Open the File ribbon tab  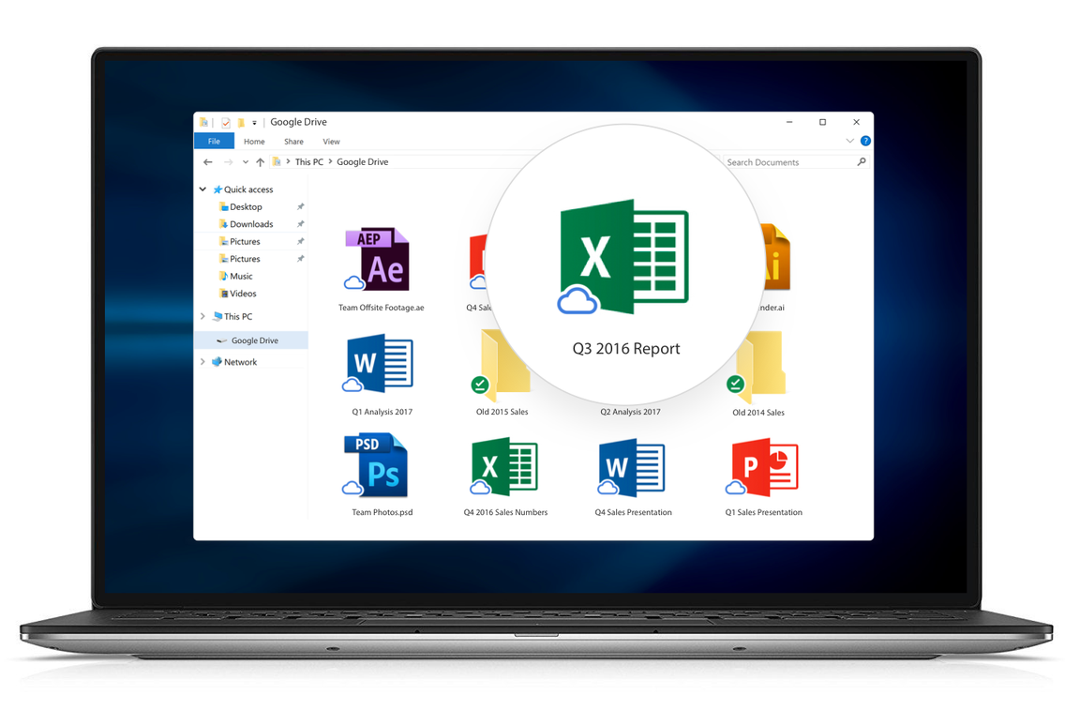pos(214,142)
